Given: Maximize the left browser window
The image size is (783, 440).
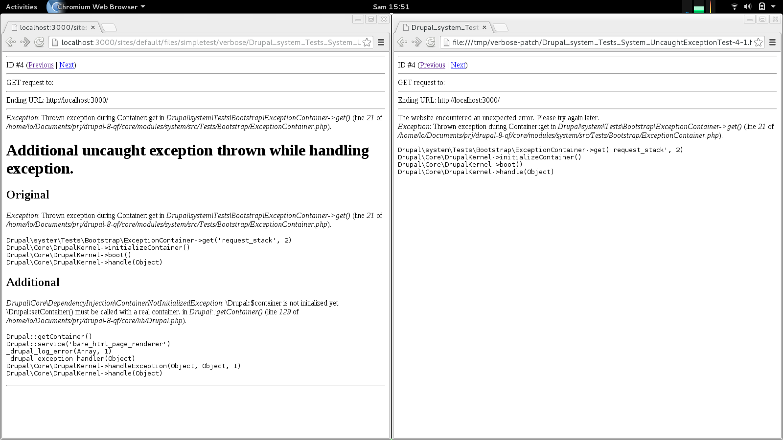Looking at the screenshot, I should tap(371, 19).
